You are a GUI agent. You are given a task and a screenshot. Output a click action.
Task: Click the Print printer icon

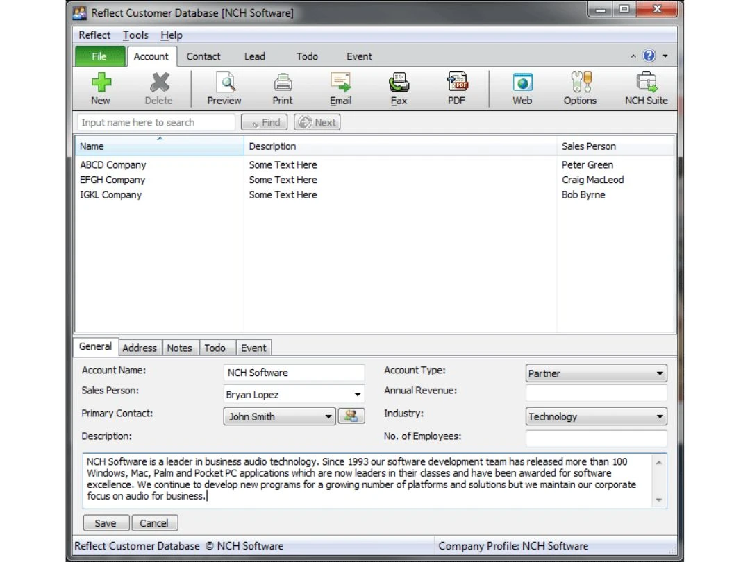(283, 82)
